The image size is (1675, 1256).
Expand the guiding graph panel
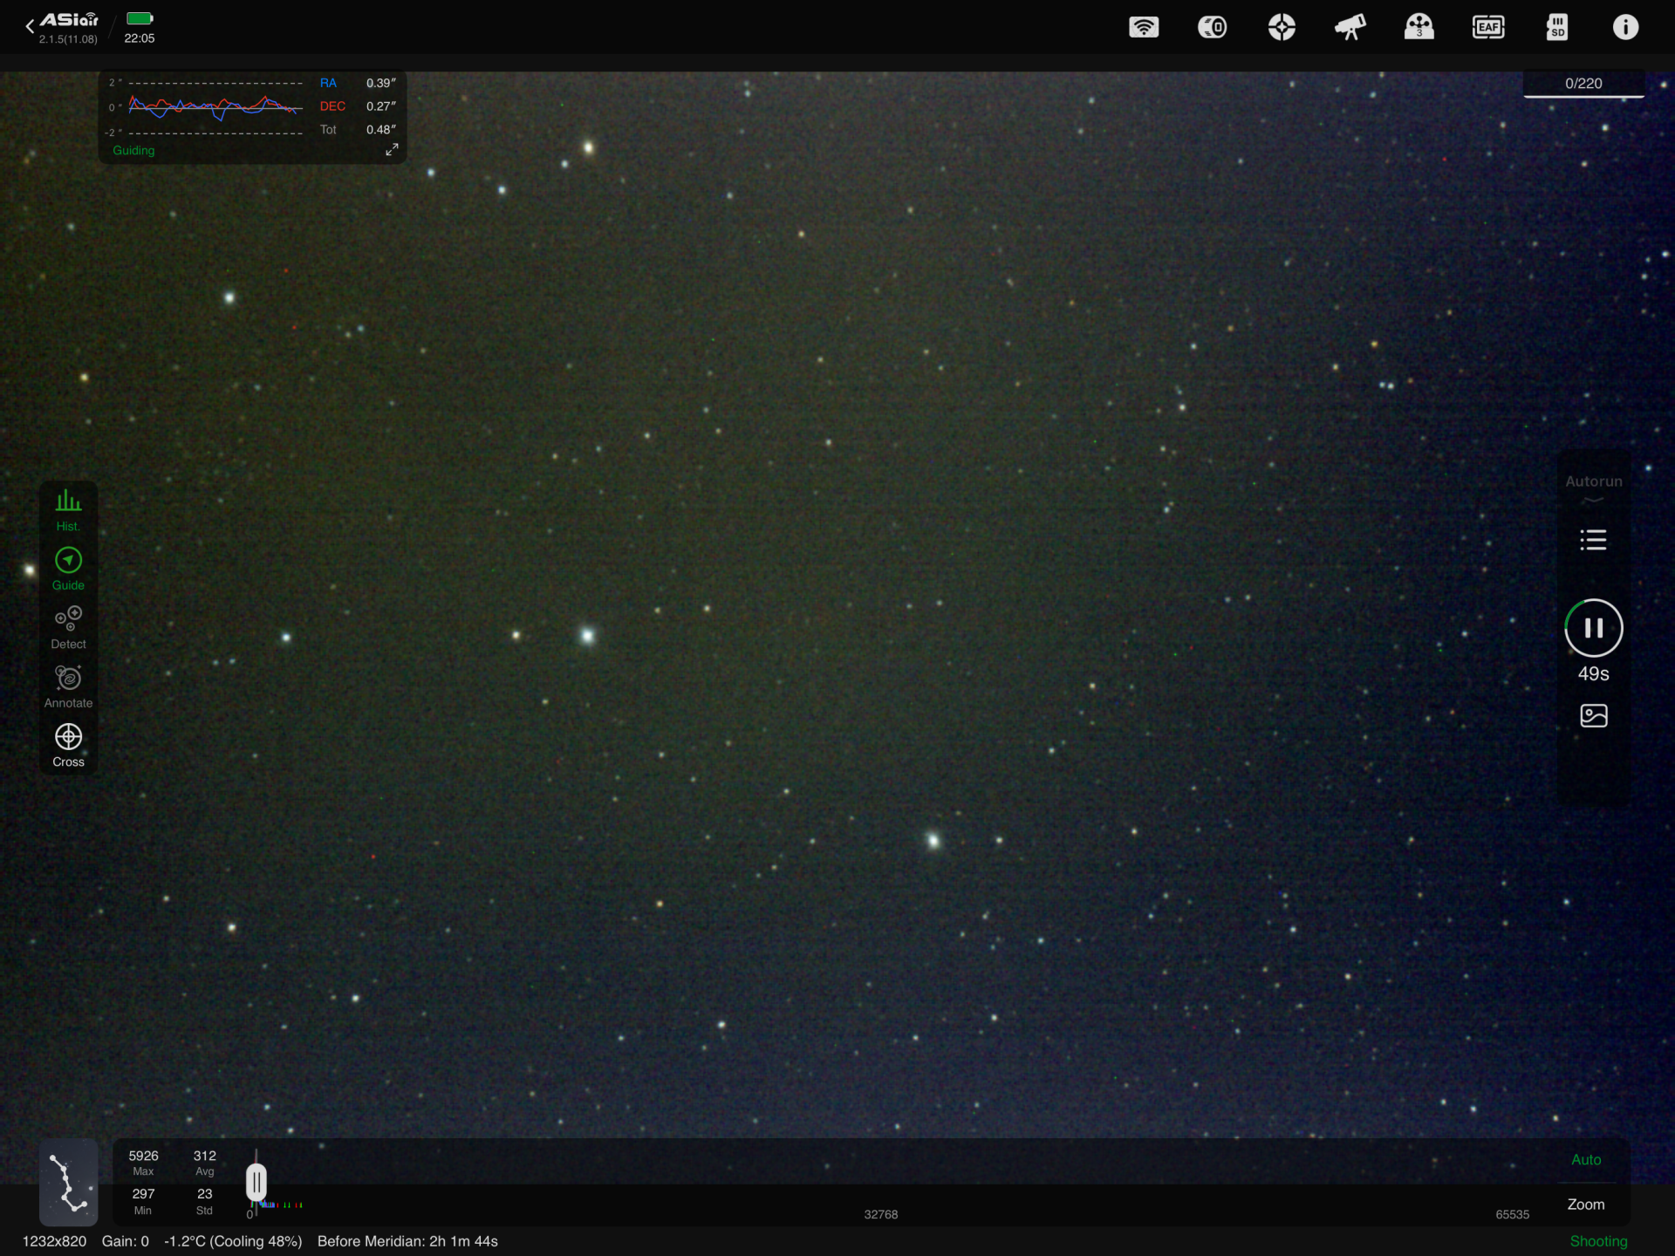coord(392,150)
